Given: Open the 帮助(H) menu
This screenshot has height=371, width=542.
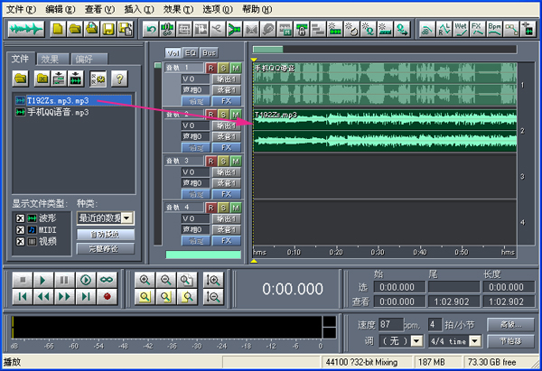Looking at the screenshot, I should 257,9.
